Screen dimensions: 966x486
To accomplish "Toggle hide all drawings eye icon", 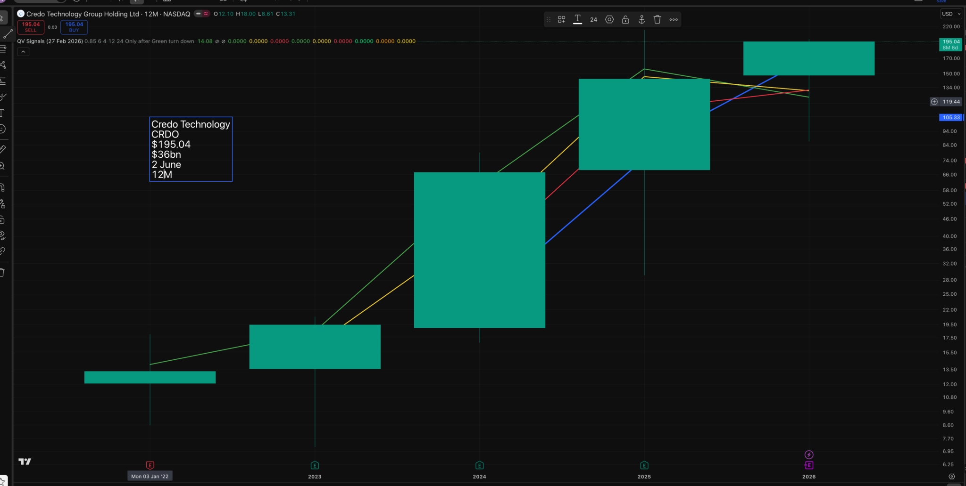I will (3, 235).
